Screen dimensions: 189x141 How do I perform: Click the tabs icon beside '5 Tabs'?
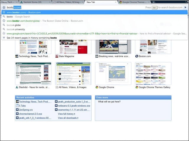(x=17, y=106)
